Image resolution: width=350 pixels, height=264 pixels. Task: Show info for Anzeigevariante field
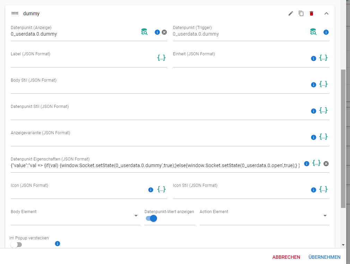coord(314,137)
